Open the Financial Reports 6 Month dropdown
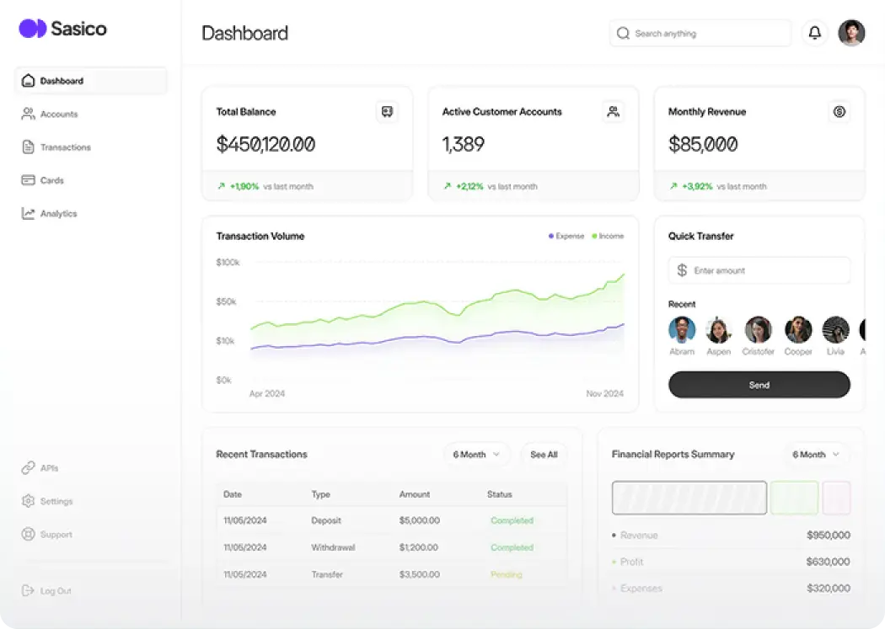885x629 pixels. [815, 455]
